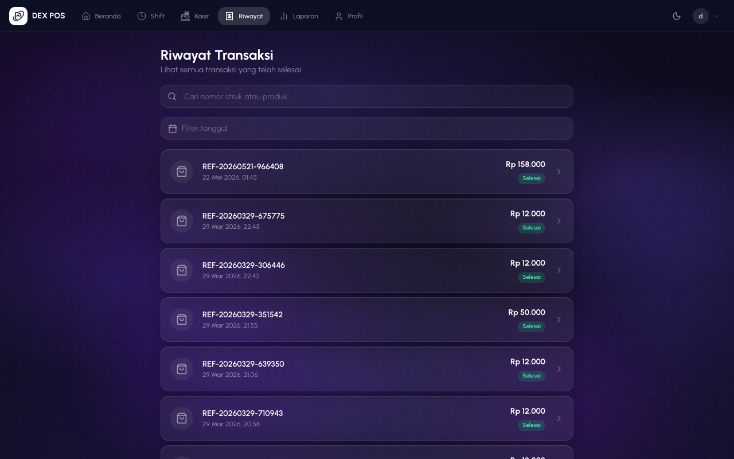Screen dimensions: 734x459
Task: Expand chevron for REF-20260329-675775
Action: (x=559, y=221)
